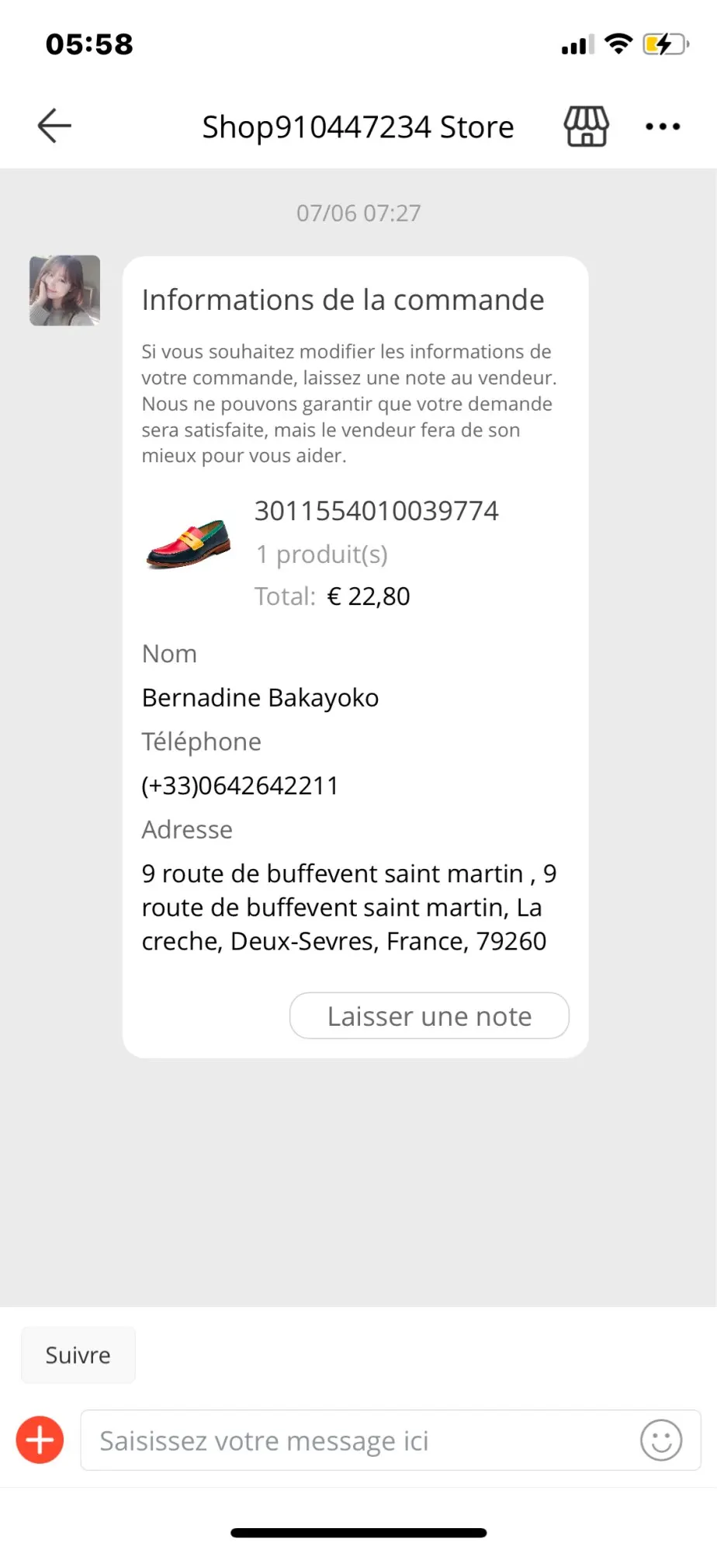Image resolution: width=717 pixels, height=1553 pixels.
Task: Tap the name Bernadine Bakayoko
Action: tap(260, 697)
